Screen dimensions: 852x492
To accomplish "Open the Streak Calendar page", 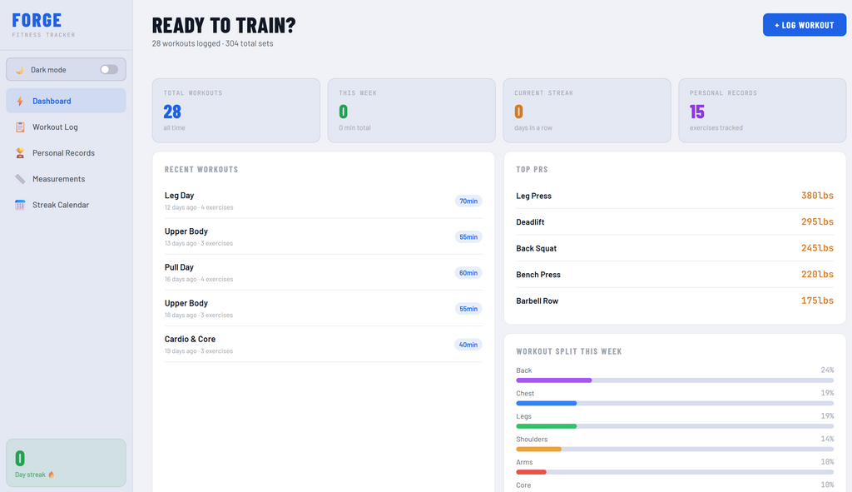I will (x=66, y=205).
